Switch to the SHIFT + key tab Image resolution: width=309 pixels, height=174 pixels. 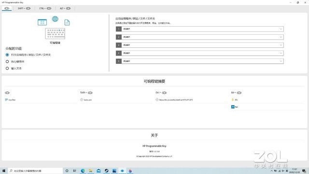tap(24, 8)
